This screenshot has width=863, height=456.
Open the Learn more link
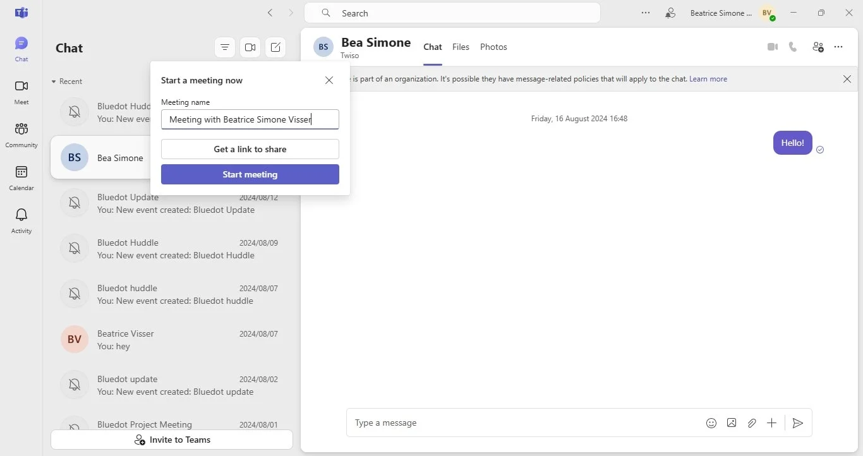[x=708, y=79]
